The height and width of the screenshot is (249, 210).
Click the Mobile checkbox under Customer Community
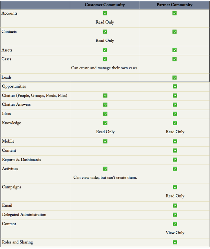pyautogui.click(x=105, y=141)
